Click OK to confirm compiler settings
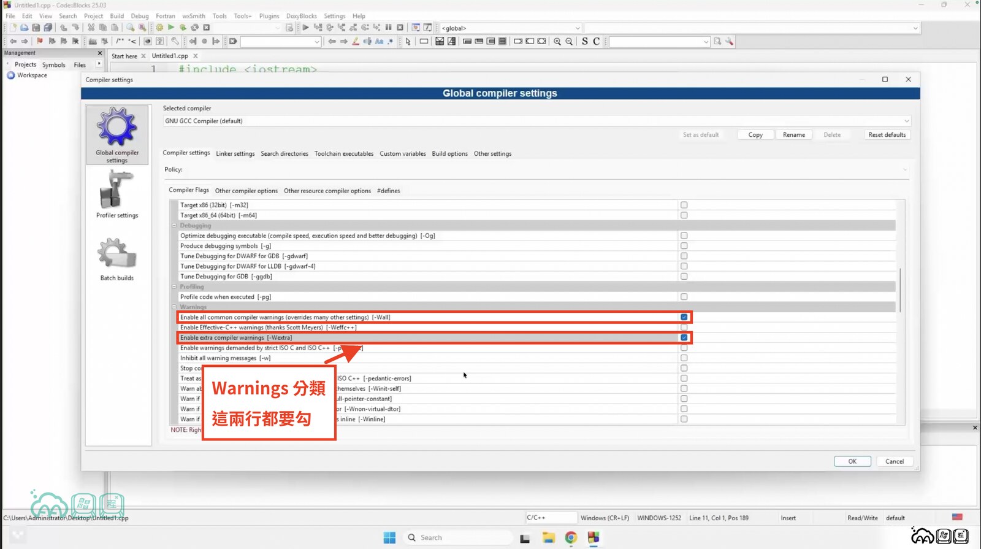The height and width of the screenshot is (549, 981). (x=852, y=461)
